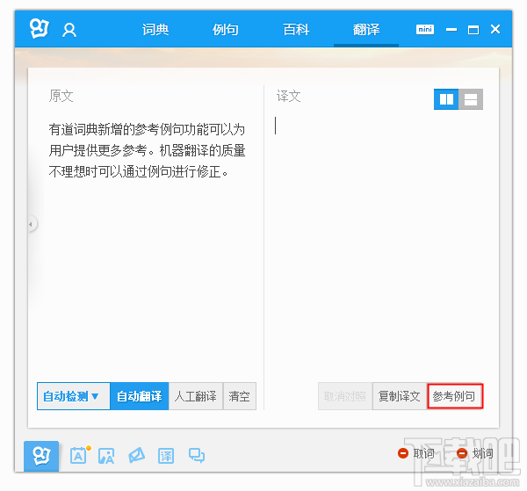Click the Youdao logo in the title bar

click(39, 29)
